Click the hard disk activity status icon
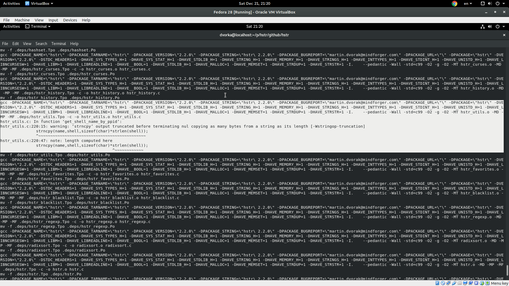This screenshot has height=286, width=509. tap(437, 283)
